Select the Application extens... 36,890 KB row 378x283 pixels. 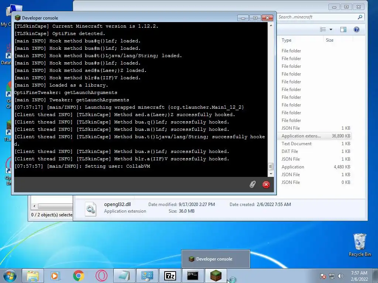click(x=315, y=136)
